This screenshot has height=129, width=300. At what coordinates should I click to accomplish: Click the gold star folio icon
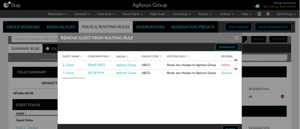point(47,49)
